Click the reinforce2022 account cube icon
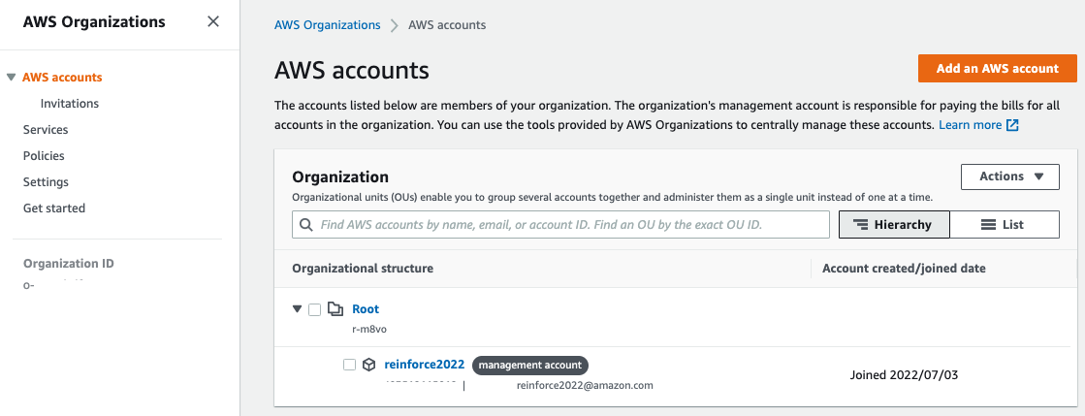The width and height of the screenshot is (1085, 416). (x=369, y=365)
